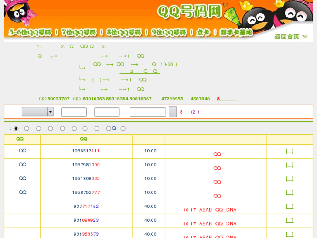The image size is (317, 238).
Task: Select the radio button immediately after the checked one
Action: tap(27, 128)
